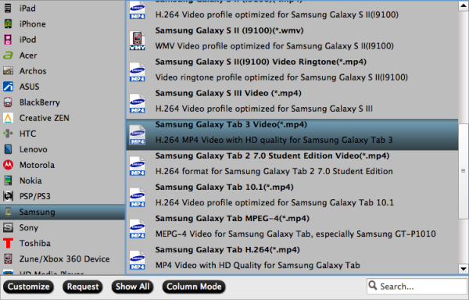Viewport: 469px width, 300px height.
Task: Open the ASUS category label
Action: click(30, 87)
